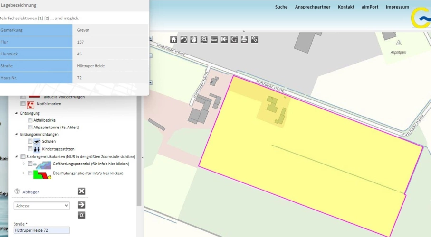Click the undo previous view icon
The height and width of the screenshot is (237, 431).
tap(183, 39)
